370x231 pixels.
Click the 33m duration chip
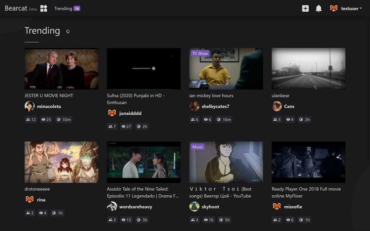64,120
